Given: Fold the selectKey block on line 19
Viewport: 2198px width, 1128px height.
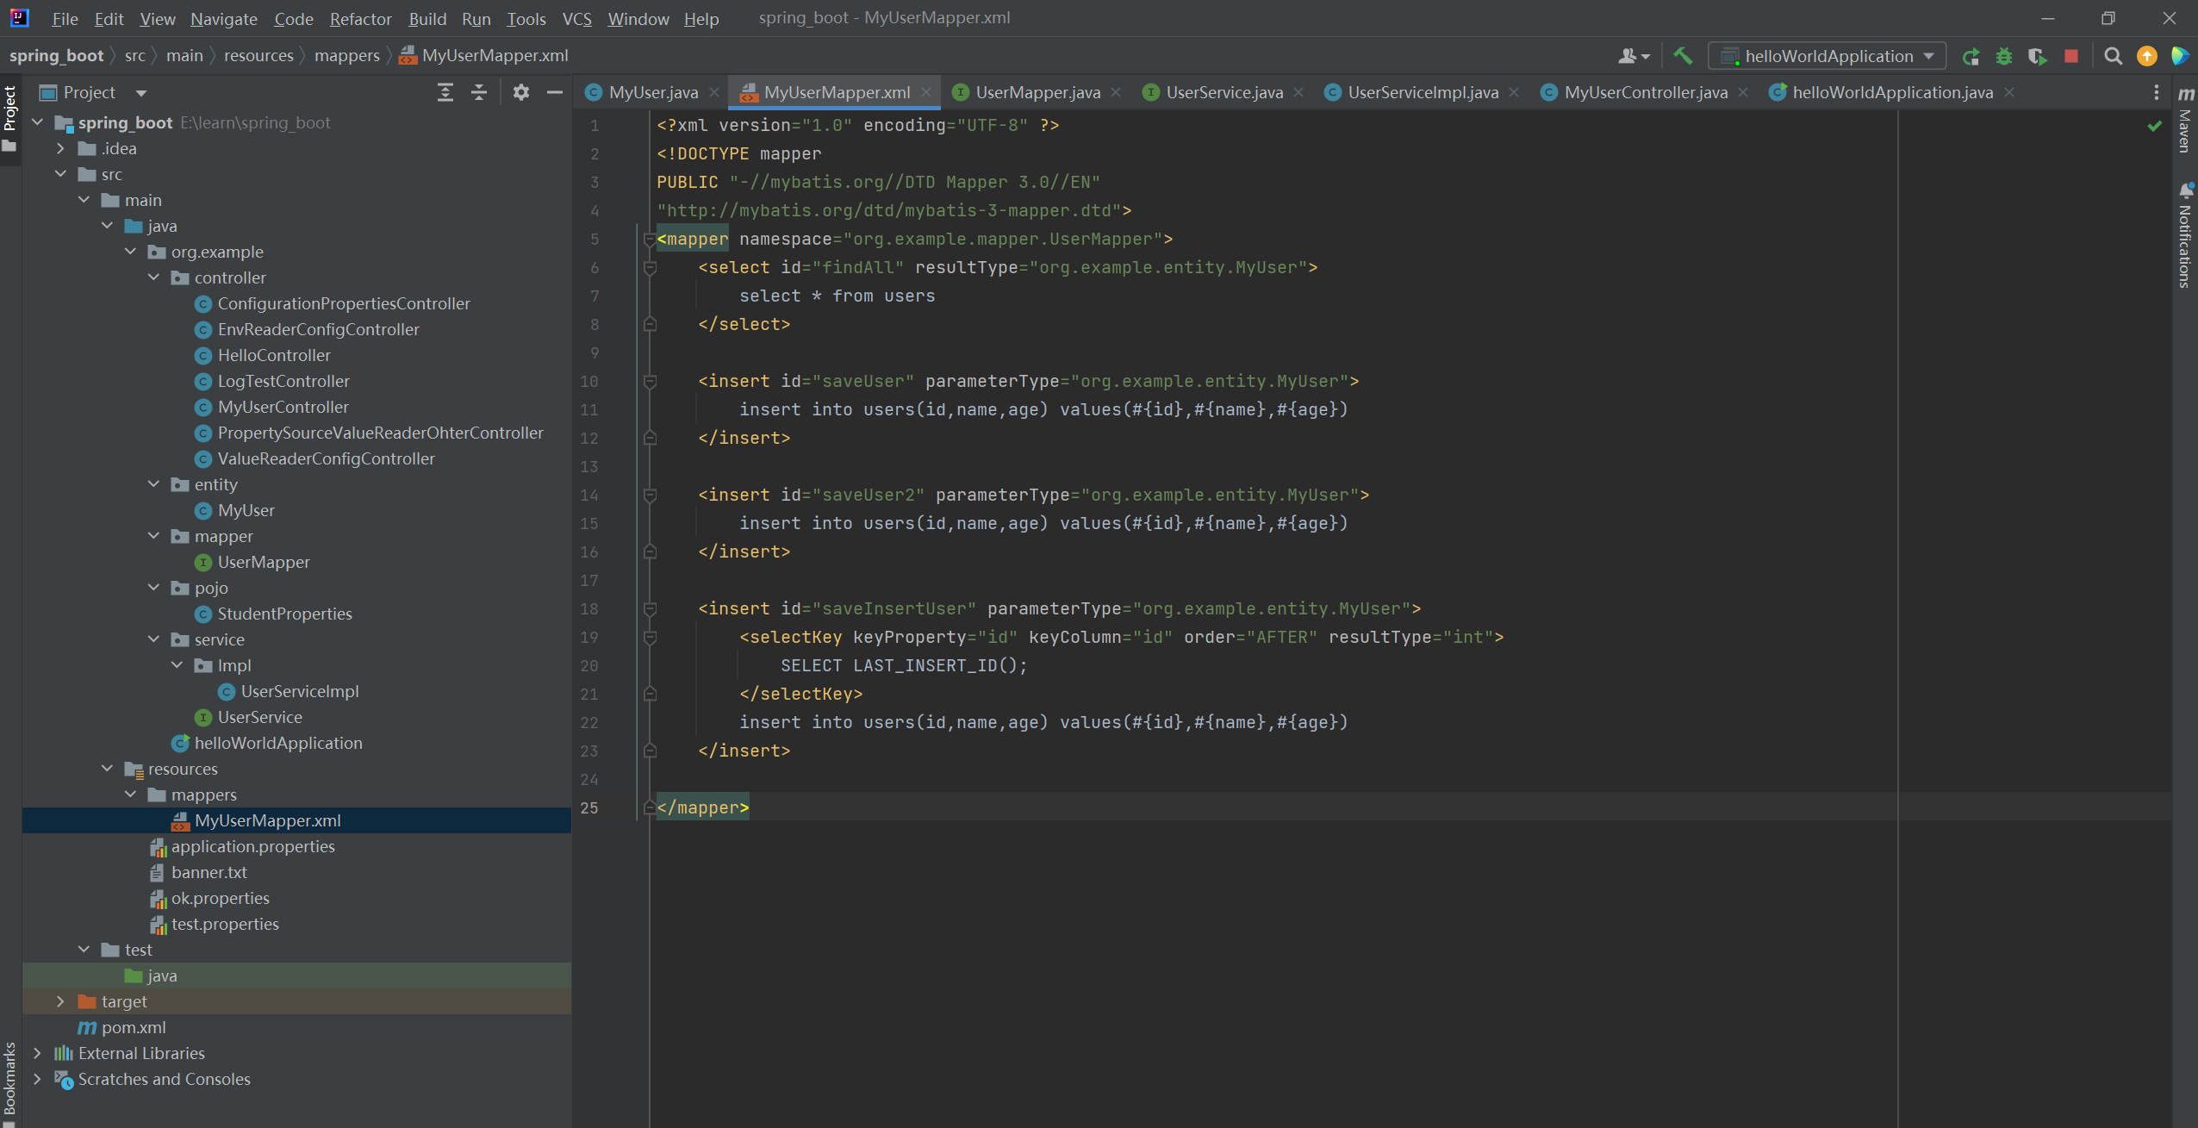Looking at the screenshot, I should 651,637.
